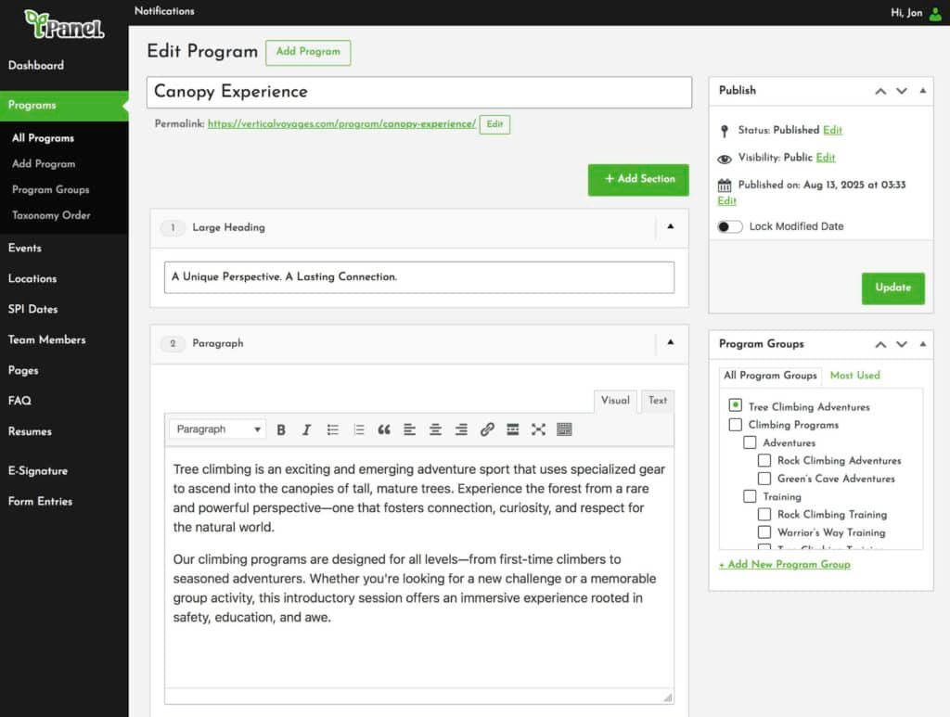The width and height of the screenshot is (950, 717).
Task: Align paragraph text right
Action: click(x=461, y=429)
